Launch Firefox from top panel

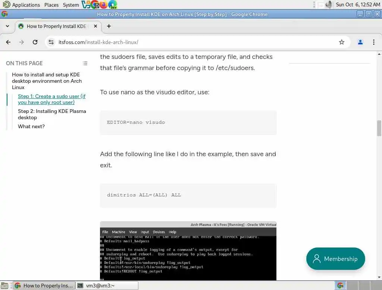tap(104, 4)
